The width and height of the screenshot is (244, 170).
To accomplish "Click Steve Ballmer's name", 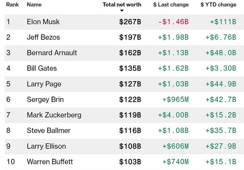I will 48,131.
